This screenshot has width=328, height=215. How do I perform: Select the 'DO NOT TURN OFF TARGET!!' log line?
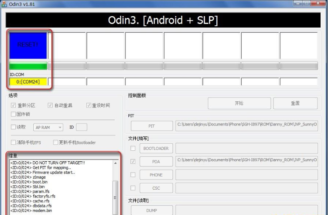point(47,163)
